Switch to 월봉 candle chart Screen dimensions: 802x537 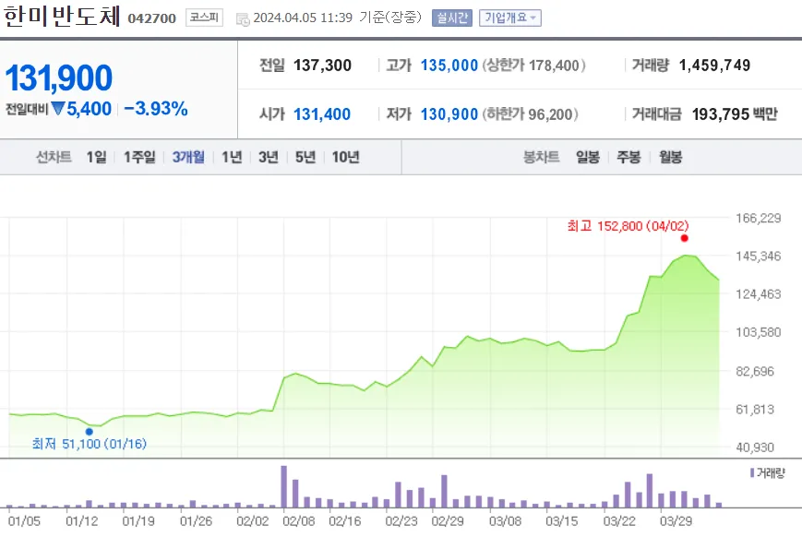(x=670, y=157)
